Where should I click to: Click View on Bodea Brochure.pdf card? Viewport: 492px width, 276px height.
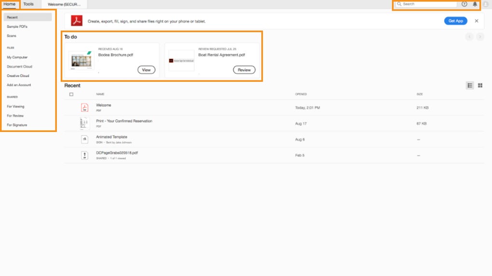(146, 70)
